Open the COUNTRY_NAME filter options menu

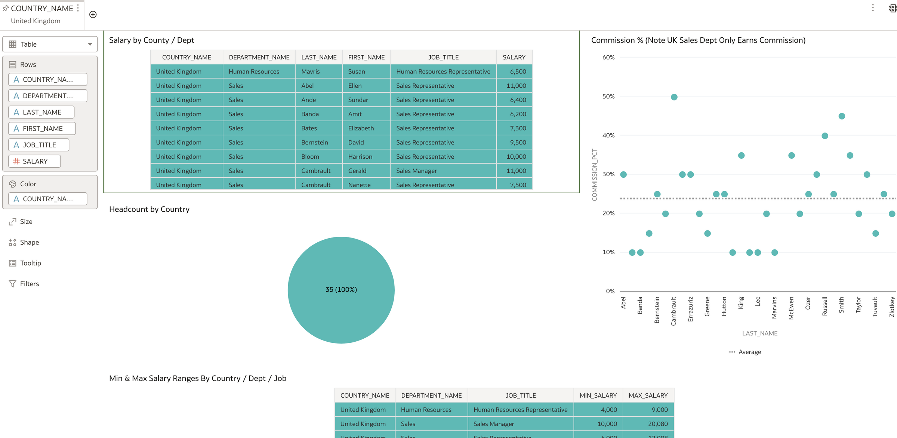click(78, 8)
